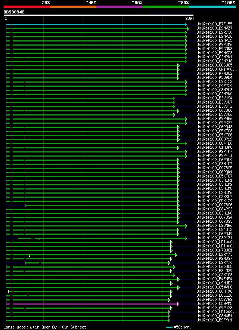Select the UniRef100_B3VJU7 label
Image resolution: width=239 pixels, height=330 pixels.
214,102
